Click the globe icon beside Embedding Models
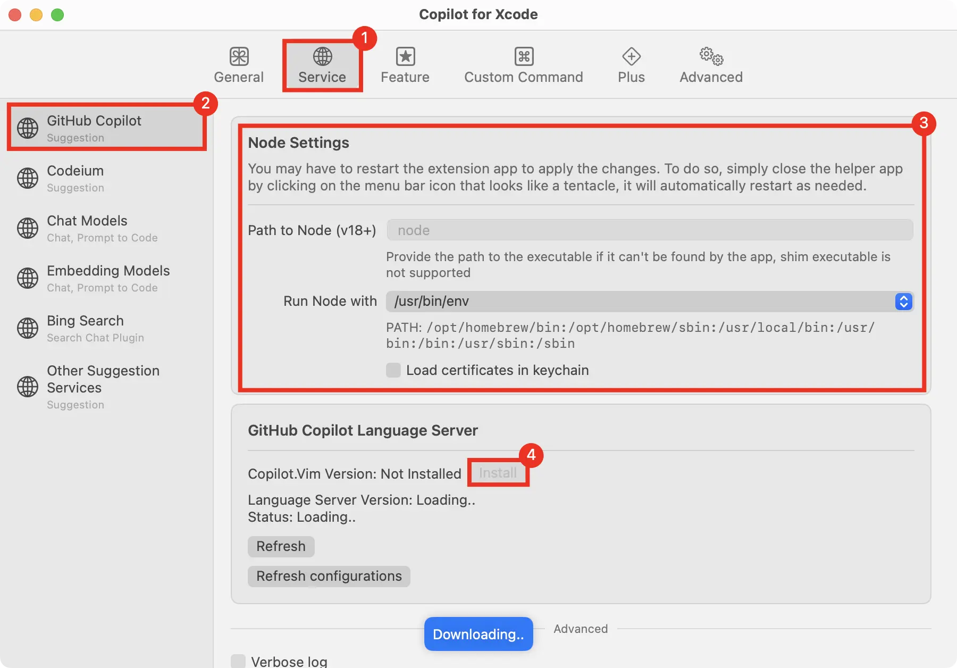The image size is (957, 668). tap(28, 278)
